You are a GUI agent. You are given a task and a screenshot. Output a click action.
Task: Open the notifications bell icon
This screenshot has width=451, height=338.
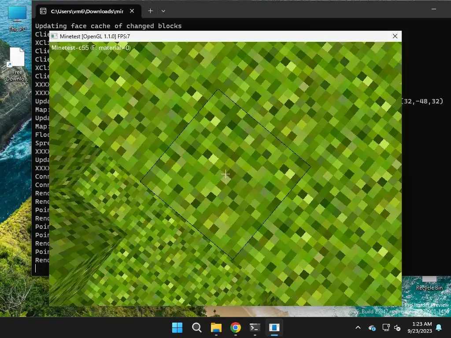[x=439, y=327]
